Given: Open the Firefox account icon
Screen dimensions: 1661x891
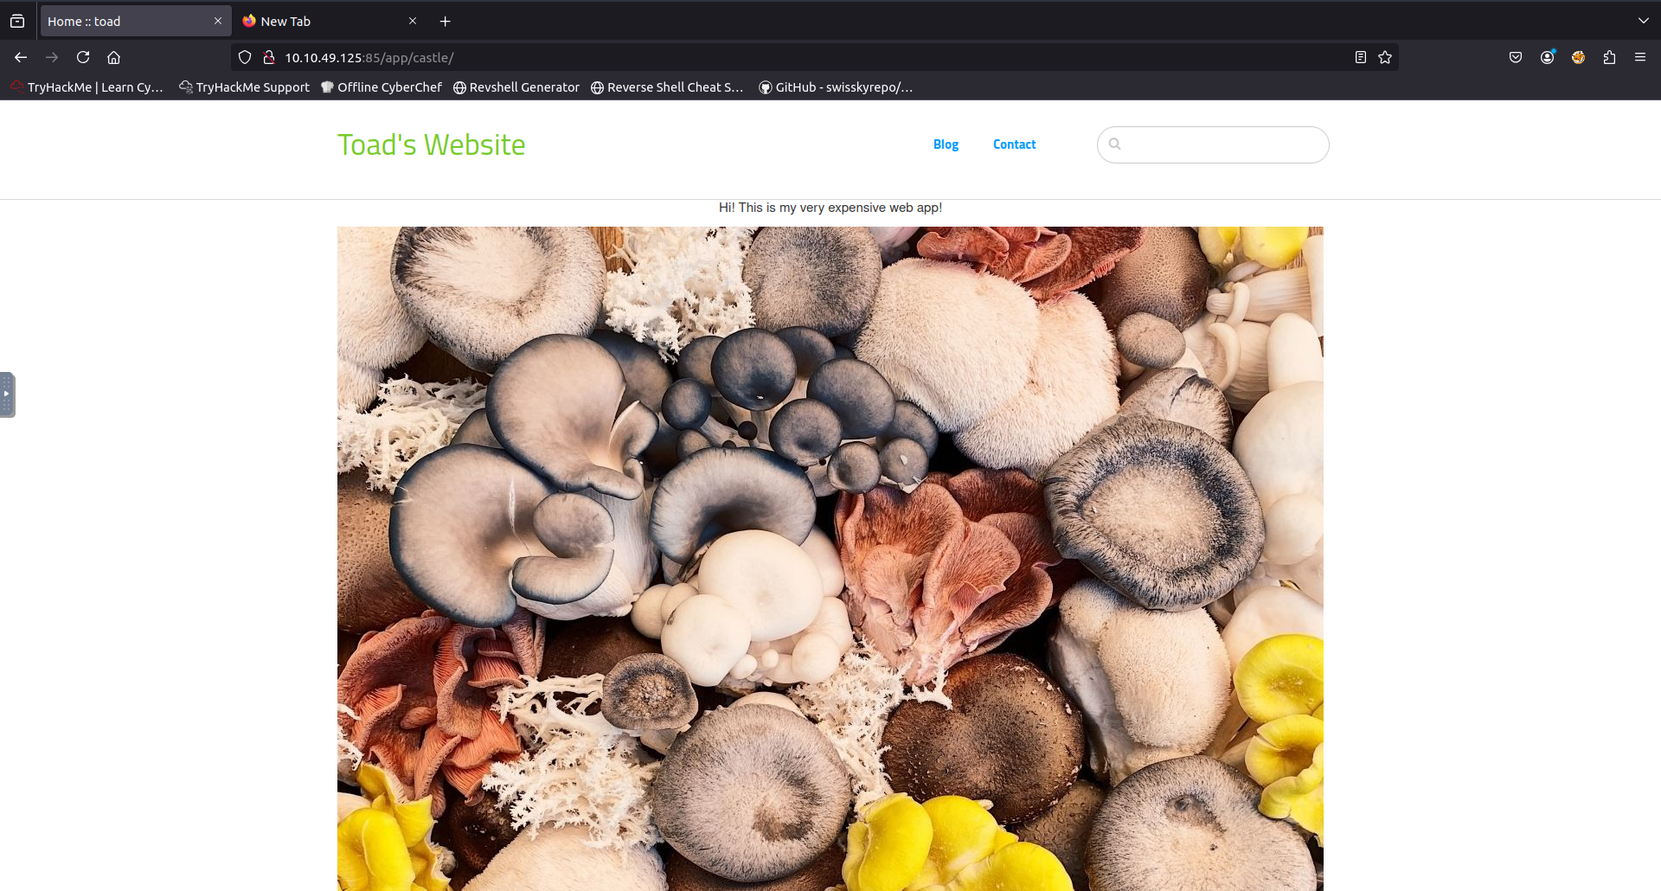Looking at the screenshot, I should pos(1548,57).
